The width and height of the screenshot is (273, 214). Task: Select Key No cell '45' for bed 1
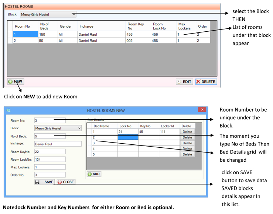(x=149, y=131)
